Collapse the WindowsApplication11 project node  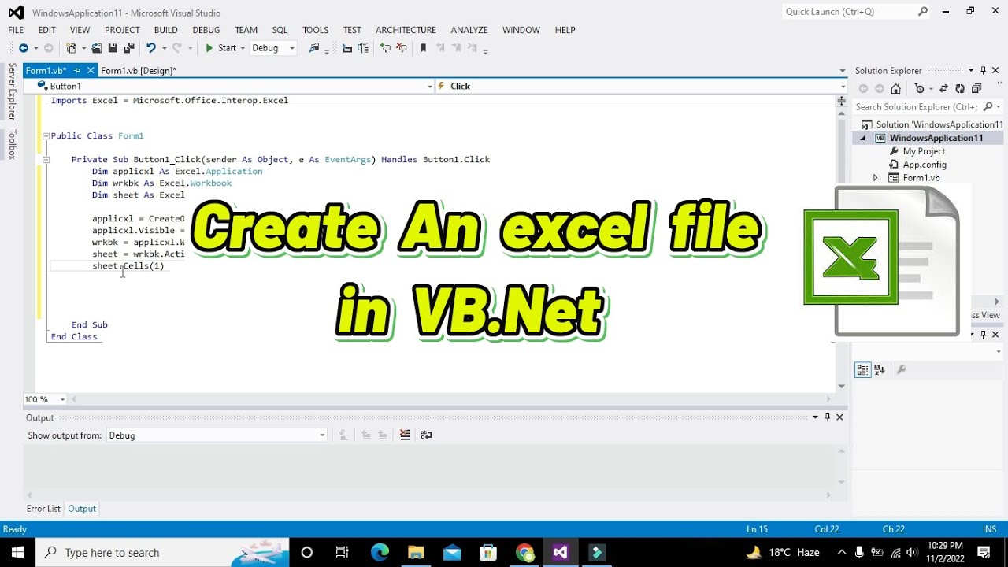pyautogui.click(x=862, y=138)
